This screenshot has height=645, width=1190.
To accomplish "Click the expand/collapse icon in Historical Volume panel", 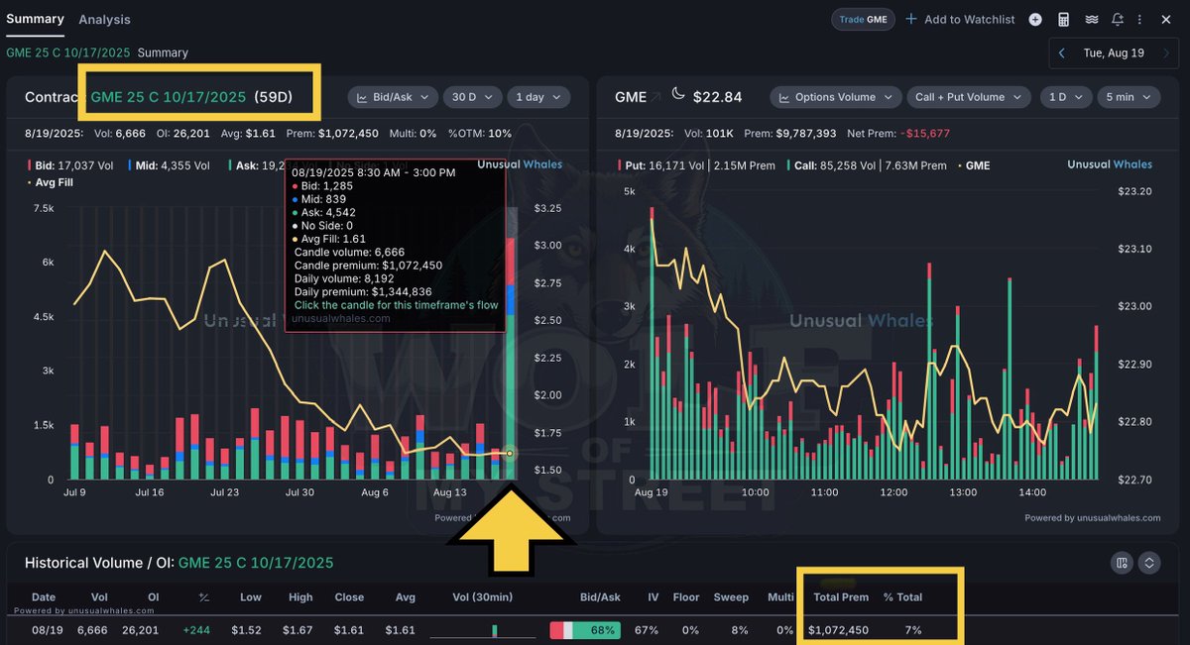I will click(1149, 563).
